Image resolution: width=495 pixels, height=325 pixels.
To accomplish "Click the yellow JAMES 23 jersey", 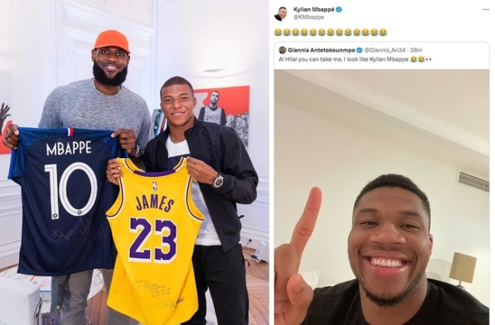I will point(155,240).
